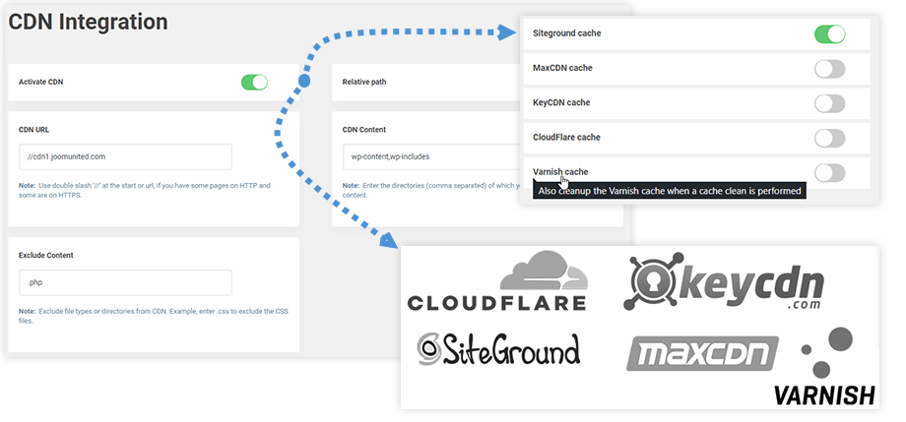Click the Siteground cache label
The image size is (906, 422).
pyautogui.click(x=567, y=33)
